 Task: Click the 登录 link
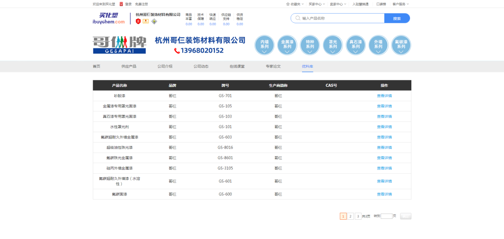129,4
